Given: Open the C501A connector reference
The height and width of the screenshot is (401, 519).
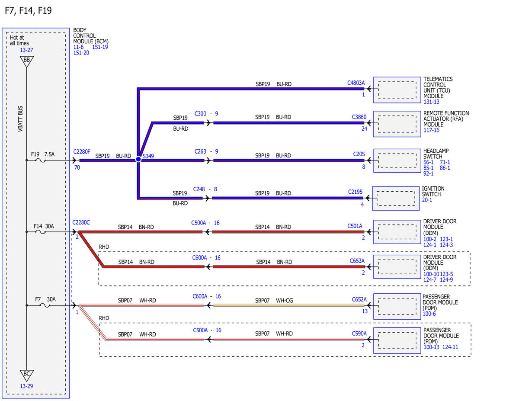Looking at the screenshot, I should click(355, 225).
